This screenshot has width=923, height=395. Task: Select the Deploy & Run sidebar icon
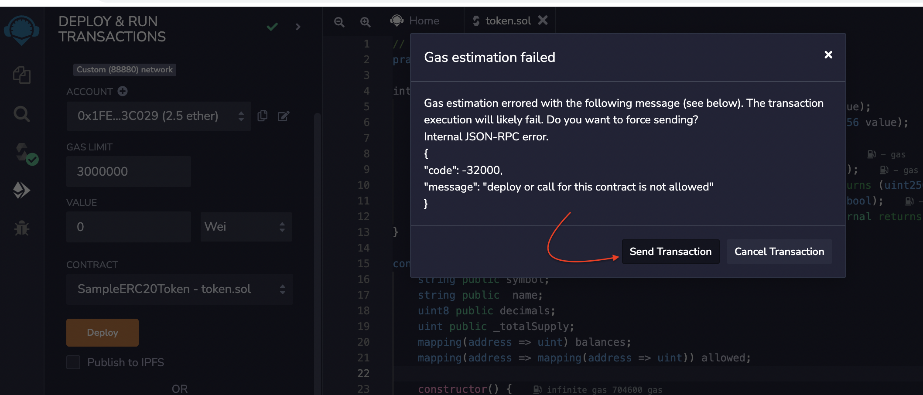point(21,190)
